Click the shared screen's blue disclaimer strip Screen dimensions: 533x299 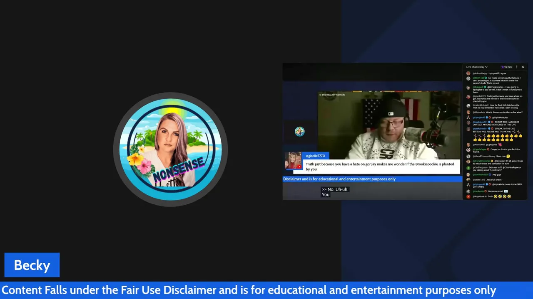pos(372,179)
